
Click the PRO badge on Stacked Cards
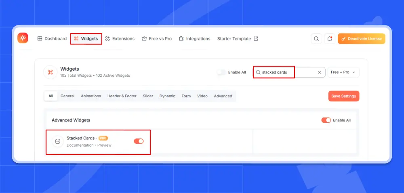(103, 138)
